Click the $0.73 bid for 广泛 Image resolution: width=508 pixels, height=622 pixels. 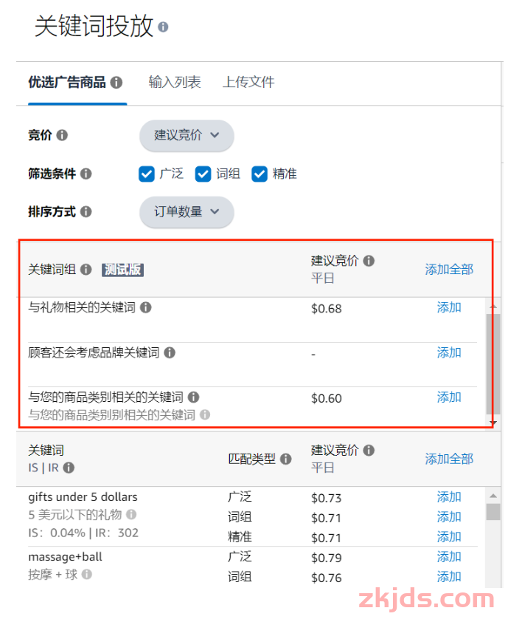pyautogui.click(x=327, y=498)
